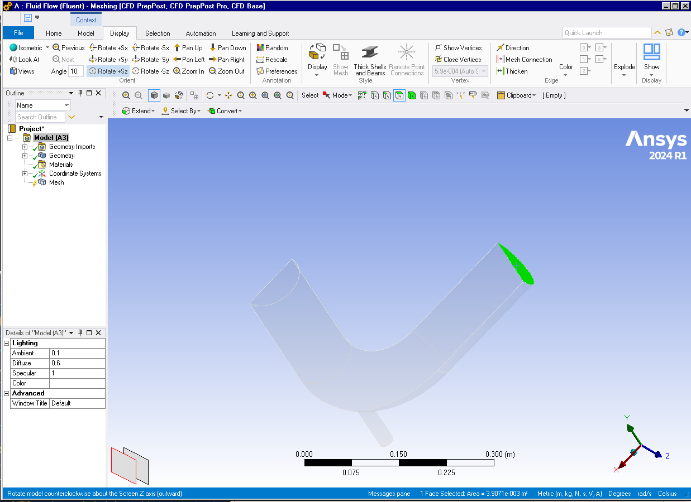Click the Look At view icon

click(13, 60)
